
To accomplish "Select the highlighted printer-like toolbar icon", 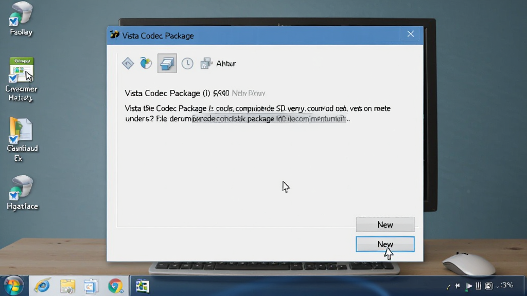I will click(167, 63).
